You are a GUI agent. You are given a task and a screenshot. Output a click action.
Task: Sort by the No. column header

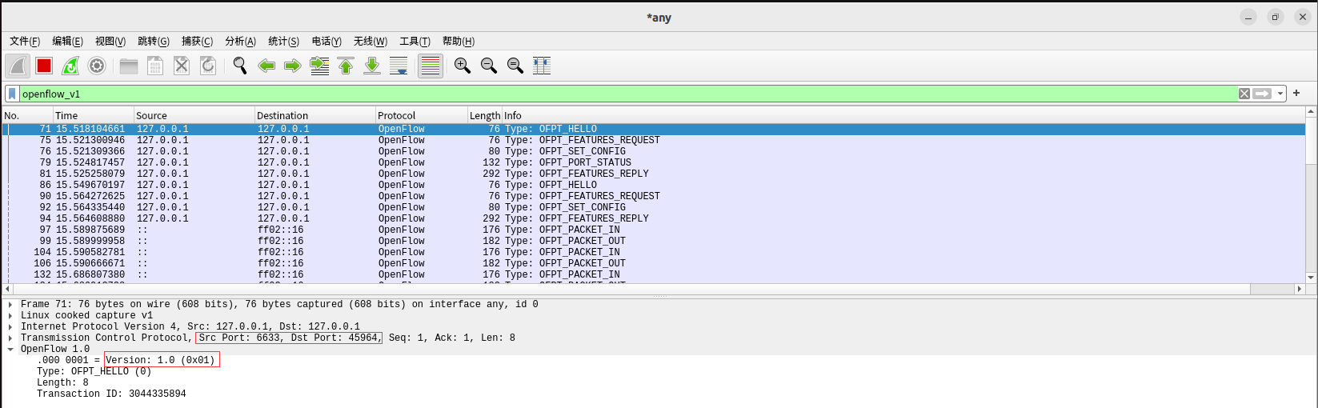(x=28, y=115)
